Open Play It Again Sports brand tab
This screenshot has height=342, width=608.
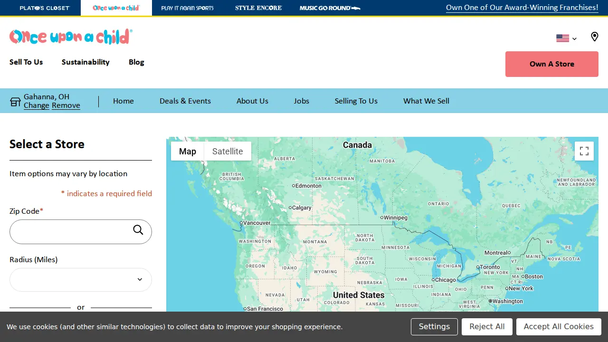pos(188,8)
